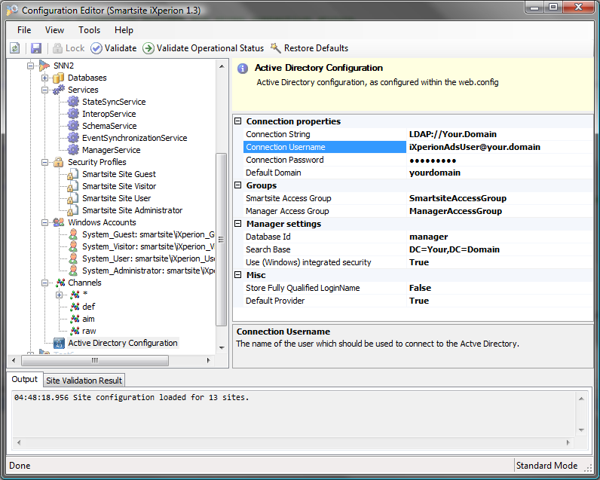Screen dimensions: 600x480
Task: Open the View menu
Action: point(54,30)
